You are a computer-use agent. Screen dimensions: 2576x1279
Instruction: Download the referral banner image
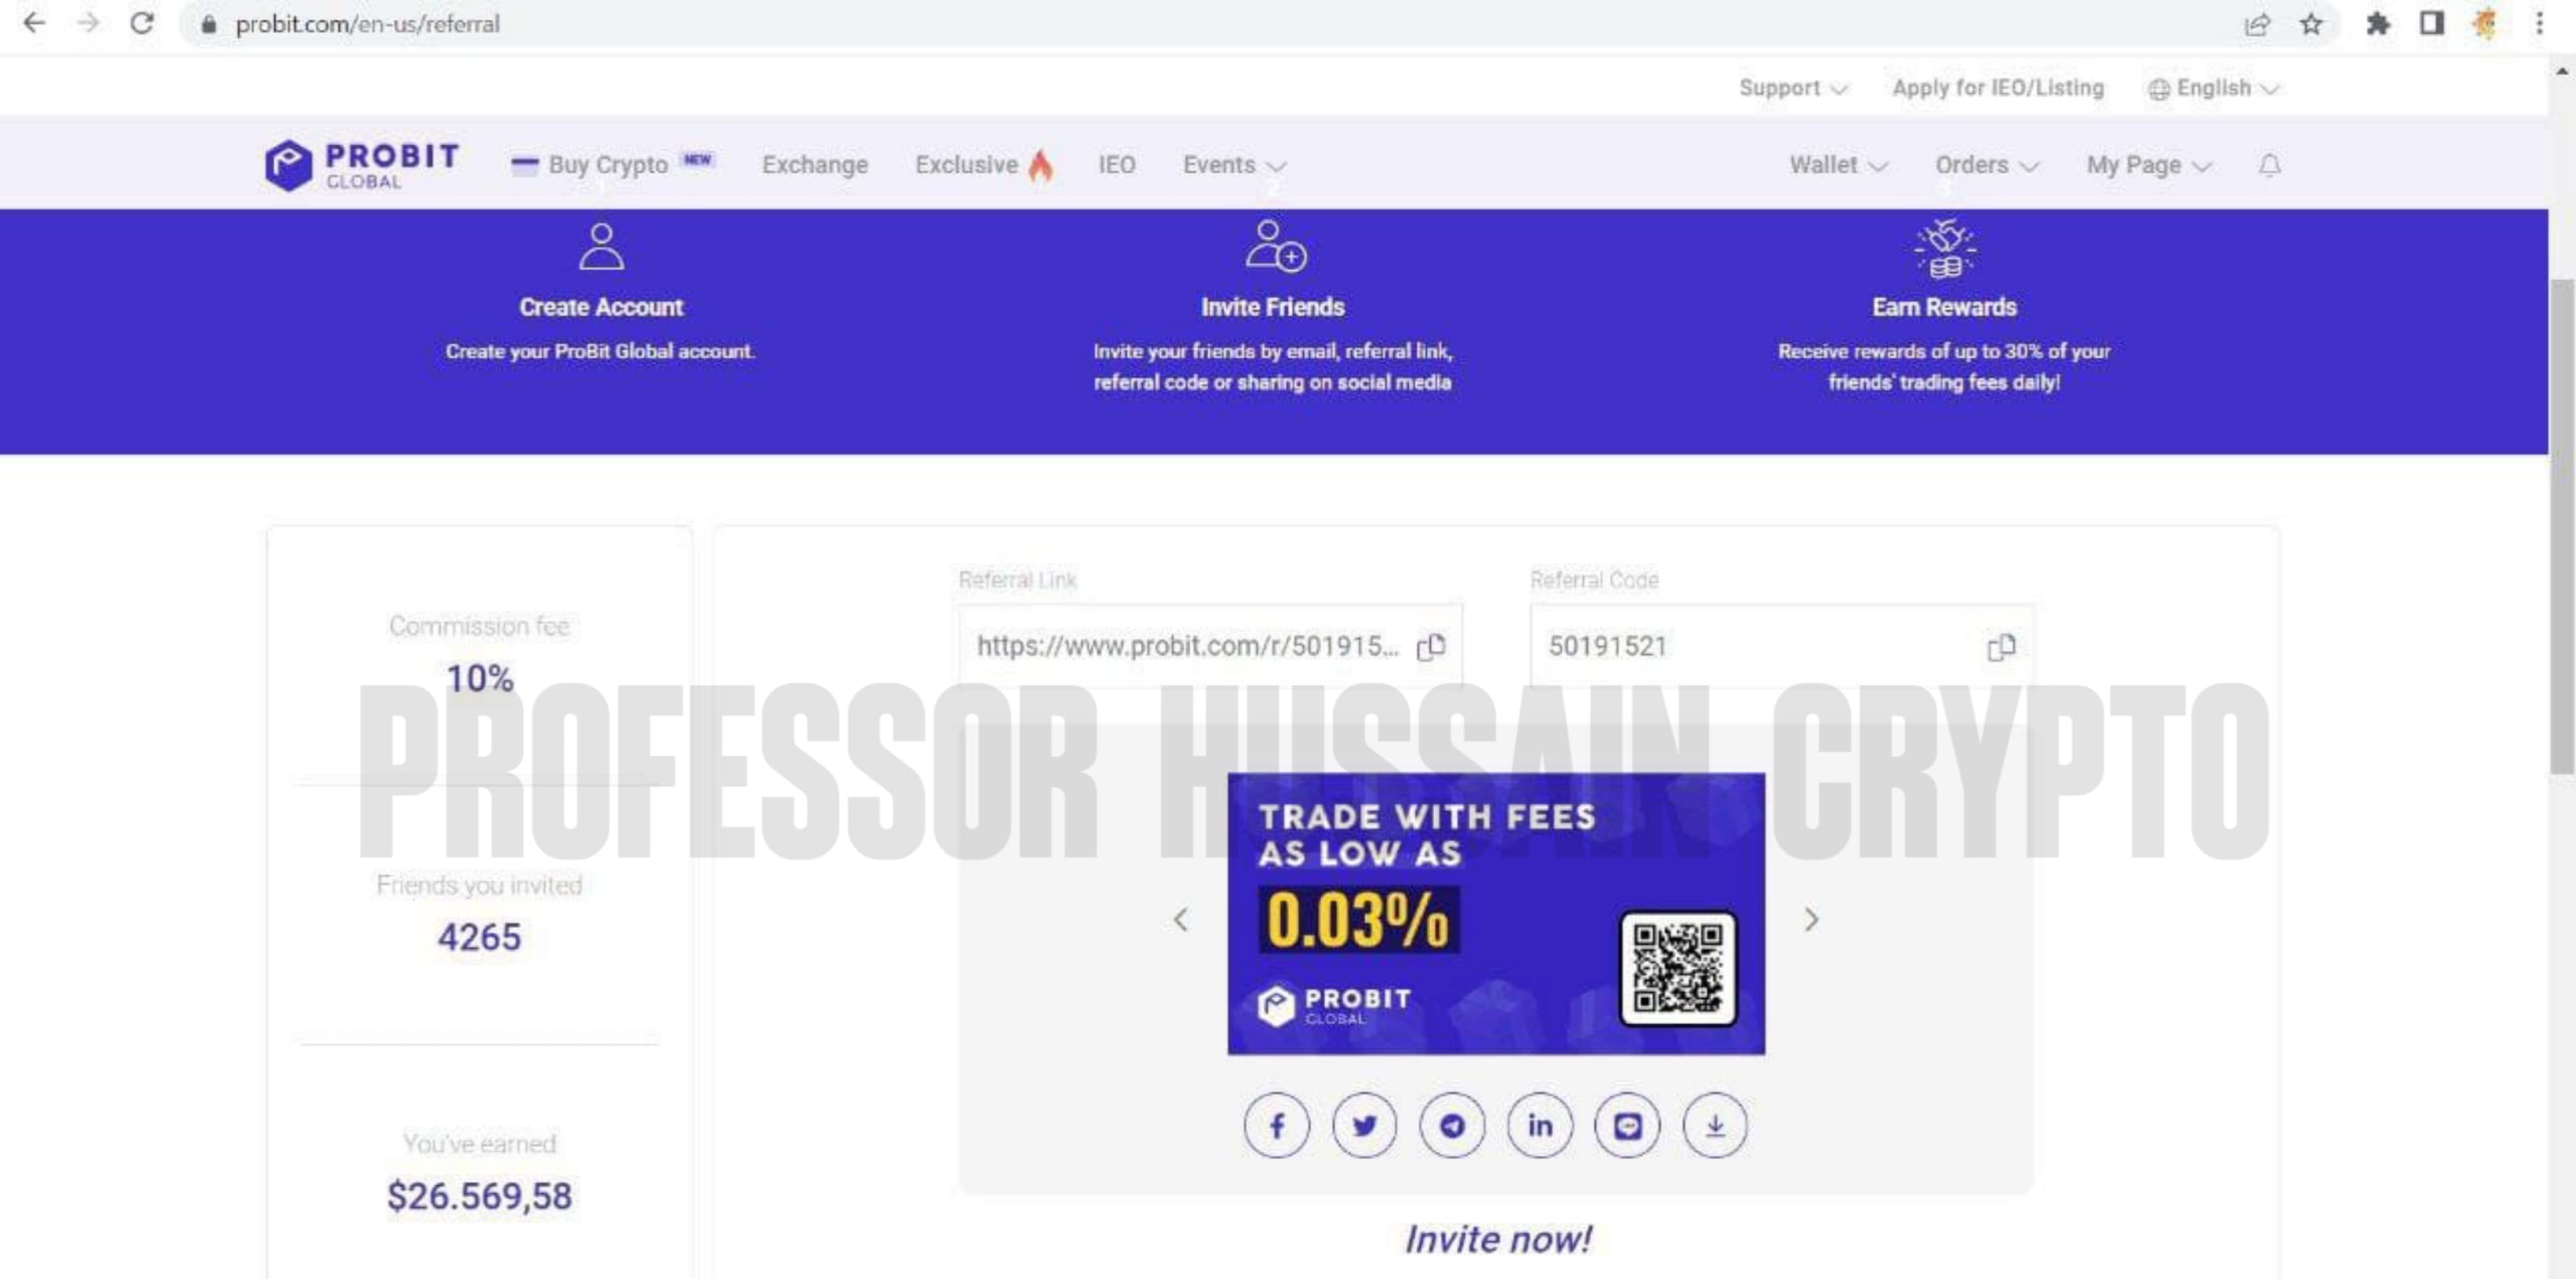click(x=1715, y=1125)
